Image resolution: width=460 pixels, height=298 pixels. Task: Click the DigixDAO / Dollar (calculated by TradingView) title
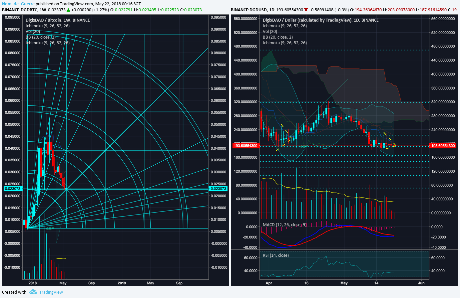pos(307,20)
